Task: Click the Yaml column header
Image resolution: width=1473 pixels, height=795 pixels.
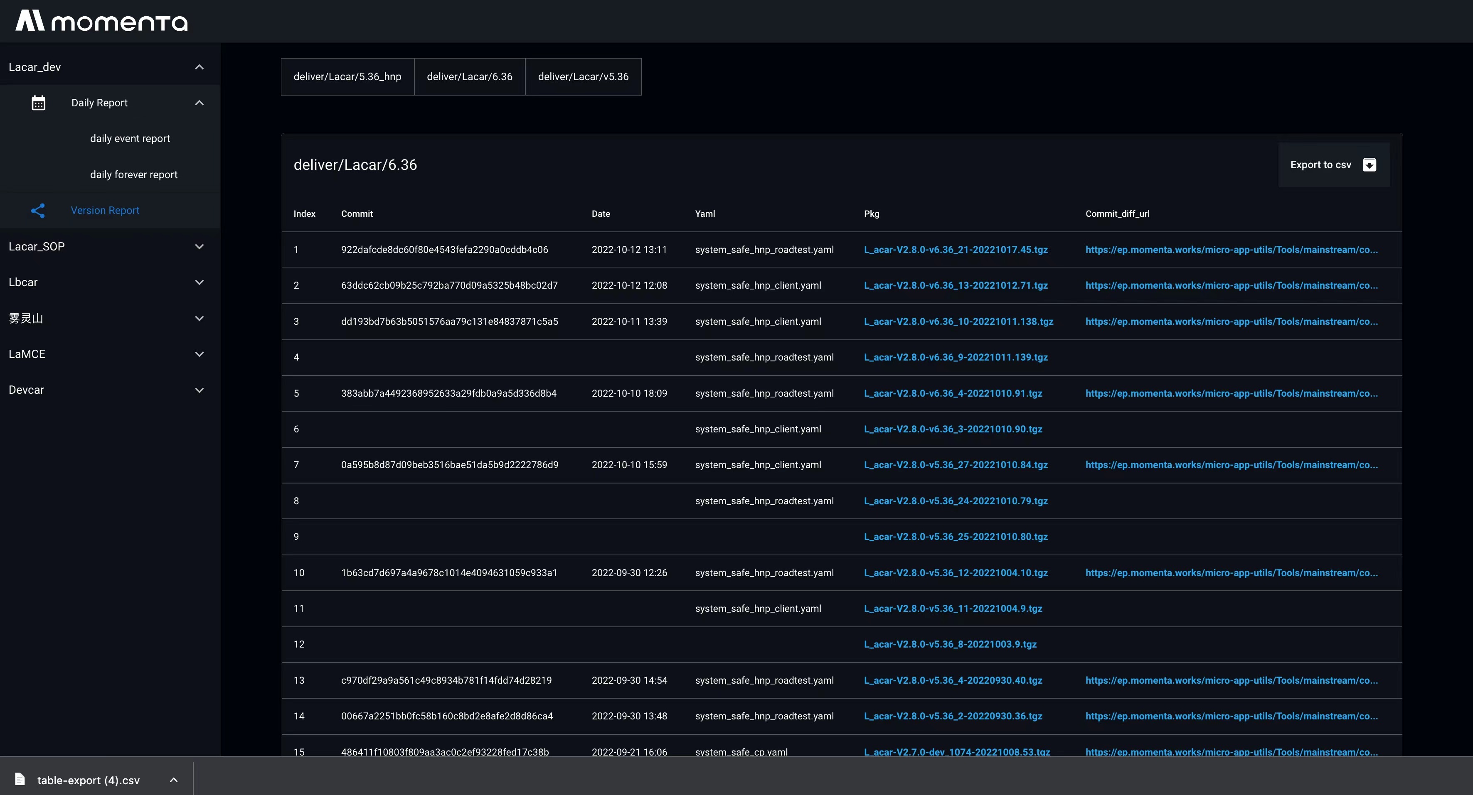Action: click(705, 214)
